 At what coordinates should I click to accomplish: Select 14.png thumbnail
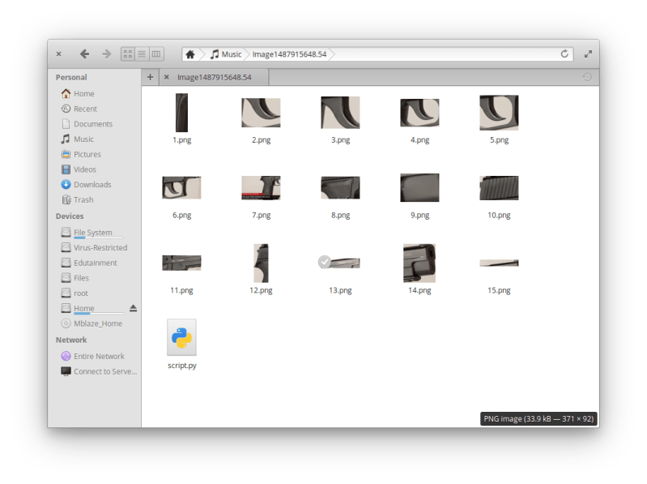point(419,263)
